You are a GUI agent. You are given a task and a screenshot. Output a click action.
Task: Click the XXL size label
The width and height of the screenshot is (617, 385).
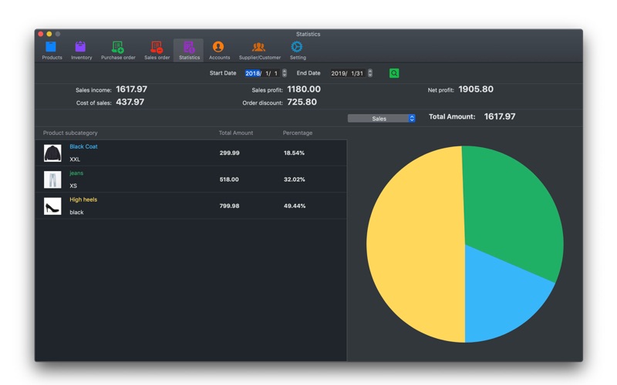(x=75, y=159)
